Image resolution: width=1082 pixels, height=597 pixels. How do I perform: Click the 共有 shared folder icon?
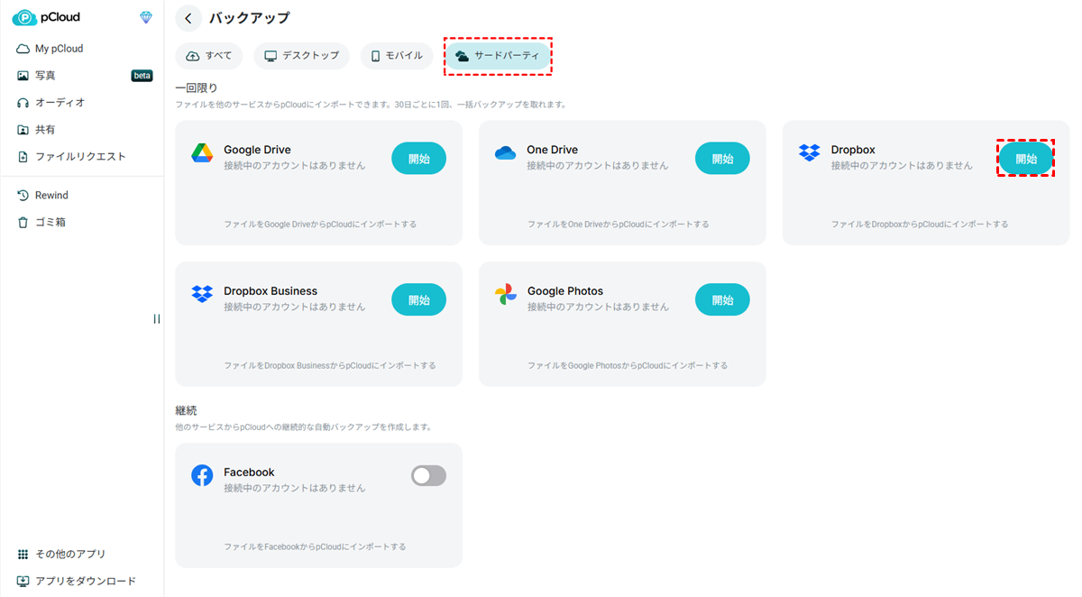pos(23,130)
